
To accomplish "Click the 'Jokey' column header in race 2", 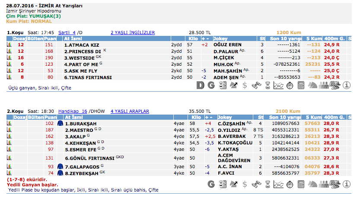I will tap(226, 117).
